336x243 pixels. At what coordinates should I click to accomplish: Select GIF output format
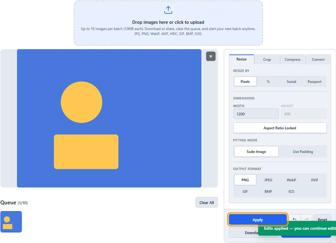click(245, 191)
